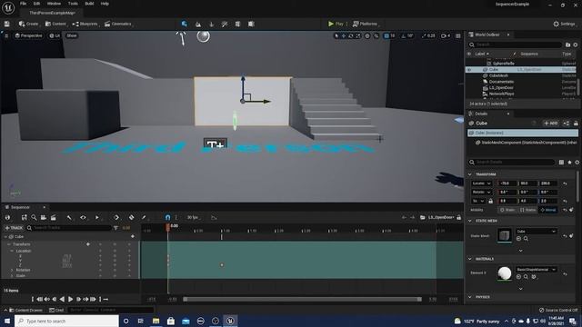
Task: Select the select-object cursor tool in viewport
Action: (x=336, y=35)
